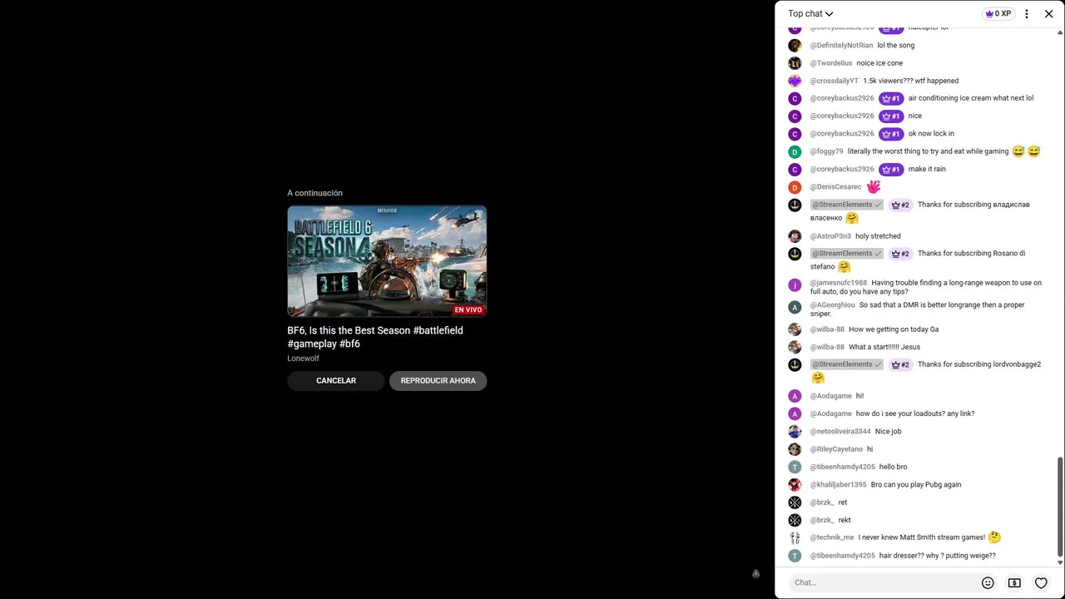Open DefinitelyNotRian's avatar
1065x599 pixels.
click(x=795, y=46)
